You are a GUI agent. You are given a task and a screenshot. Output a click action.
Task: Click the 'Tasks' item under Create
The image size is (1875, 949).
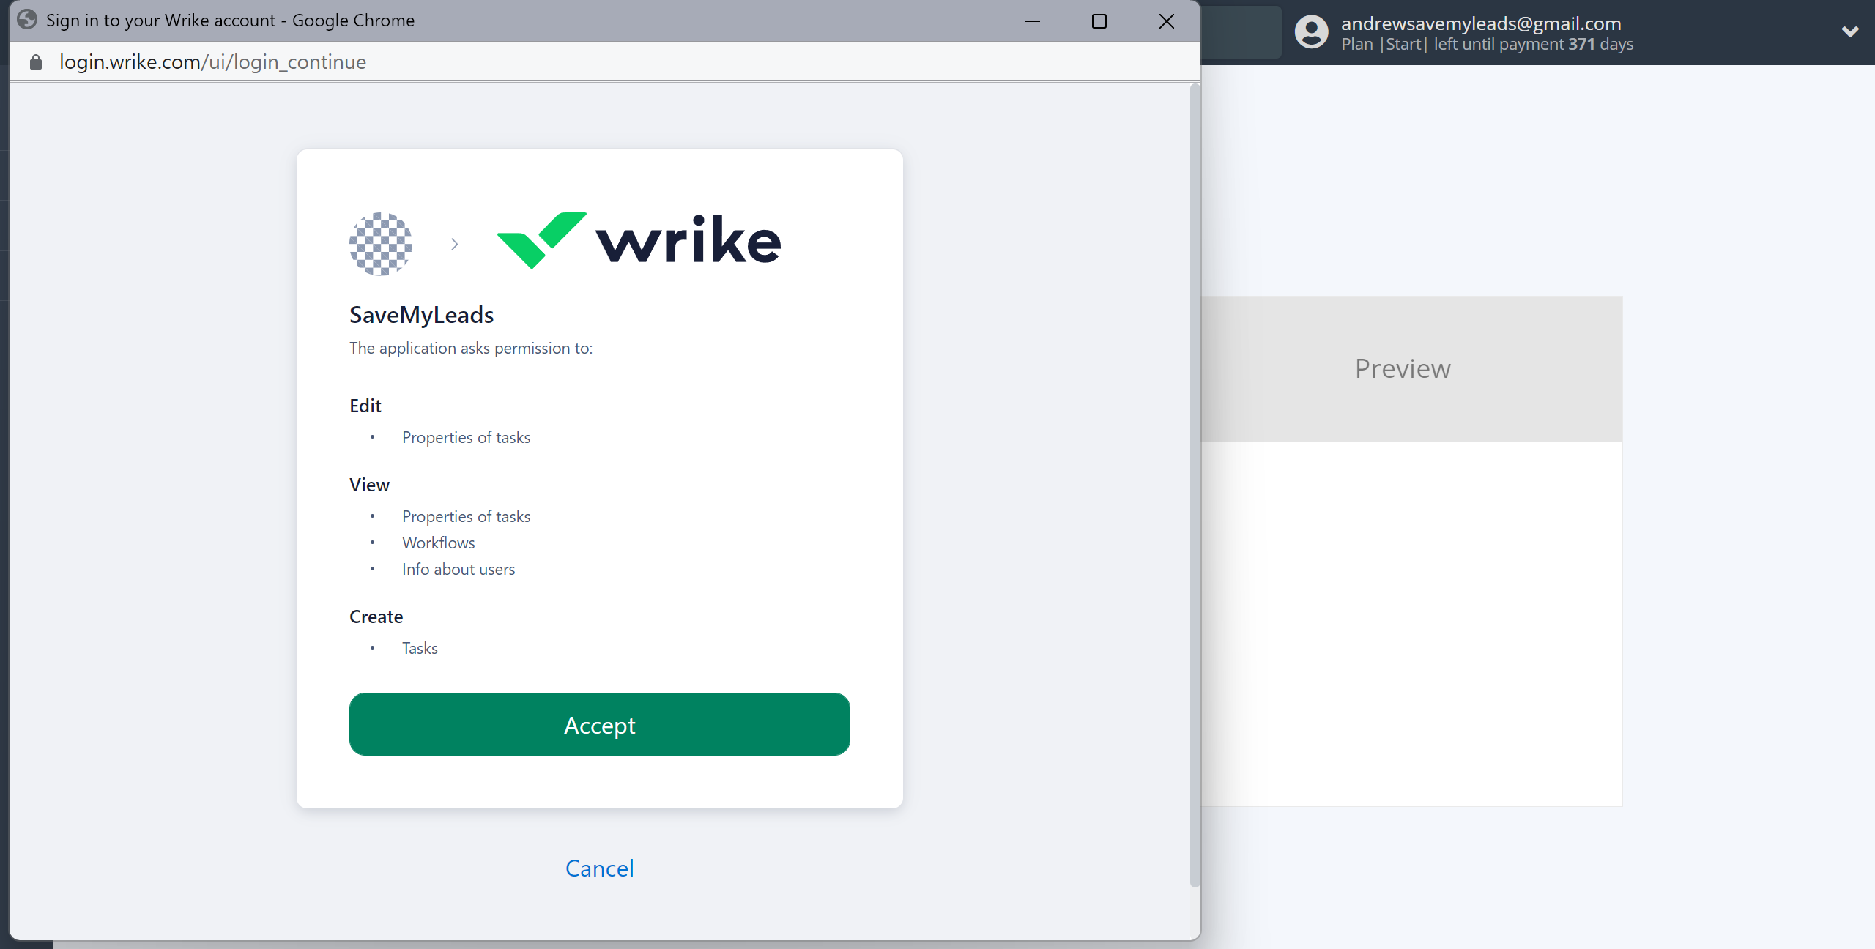click(x=420, y=648)
